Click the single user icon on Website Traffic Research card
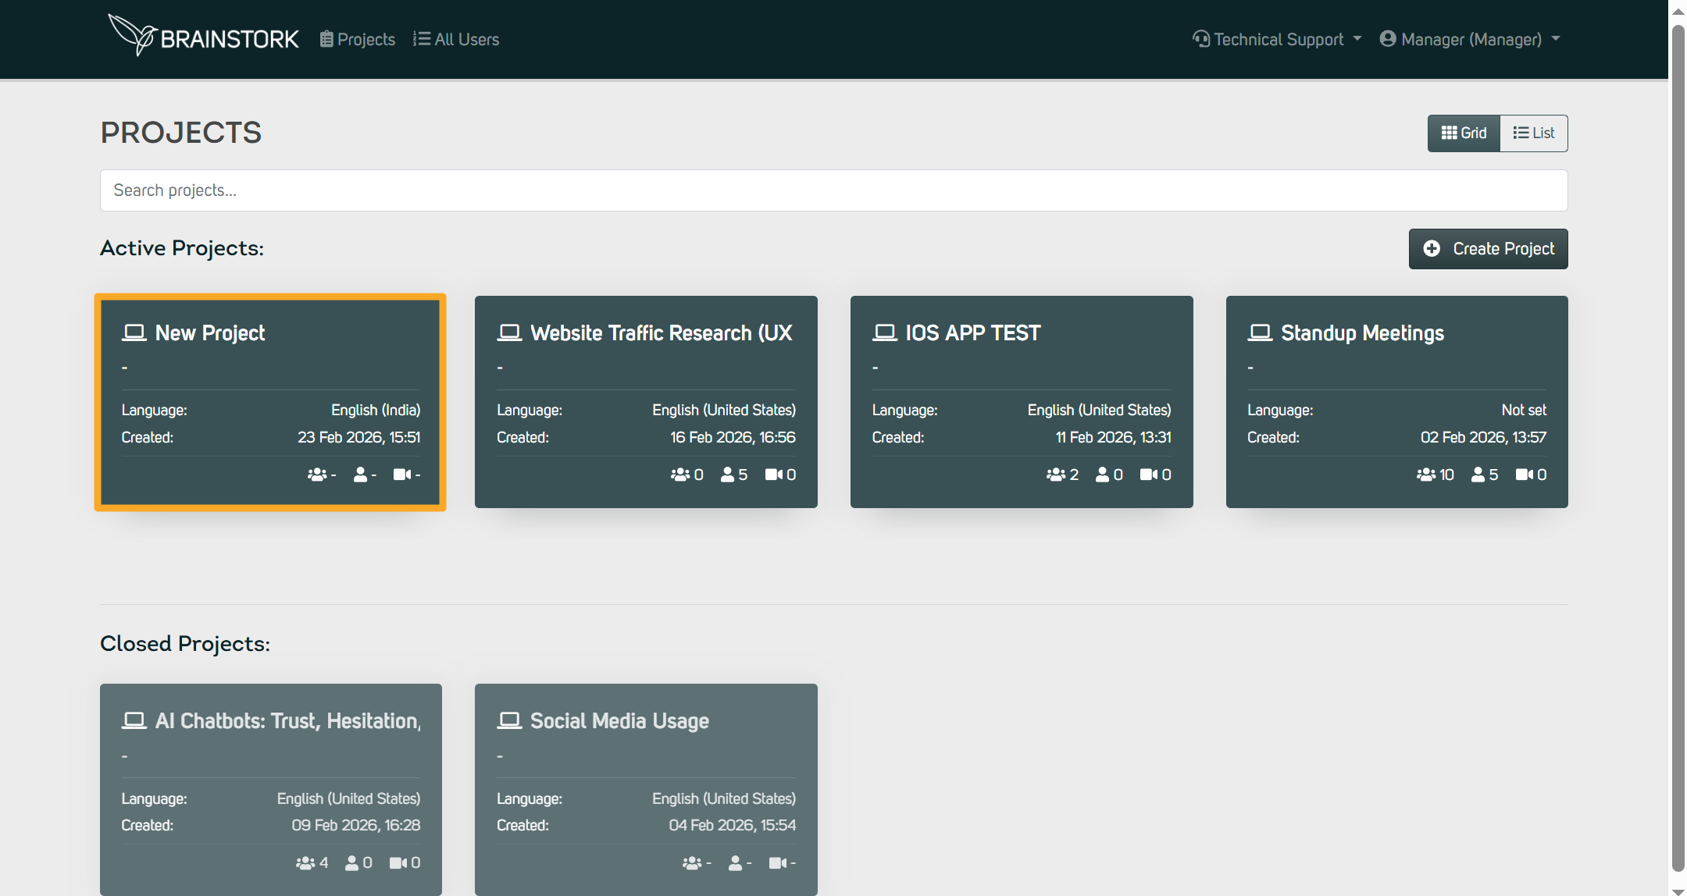Image resolution: width=1687 pixels, height=896 pixels. tap(727, 475)
